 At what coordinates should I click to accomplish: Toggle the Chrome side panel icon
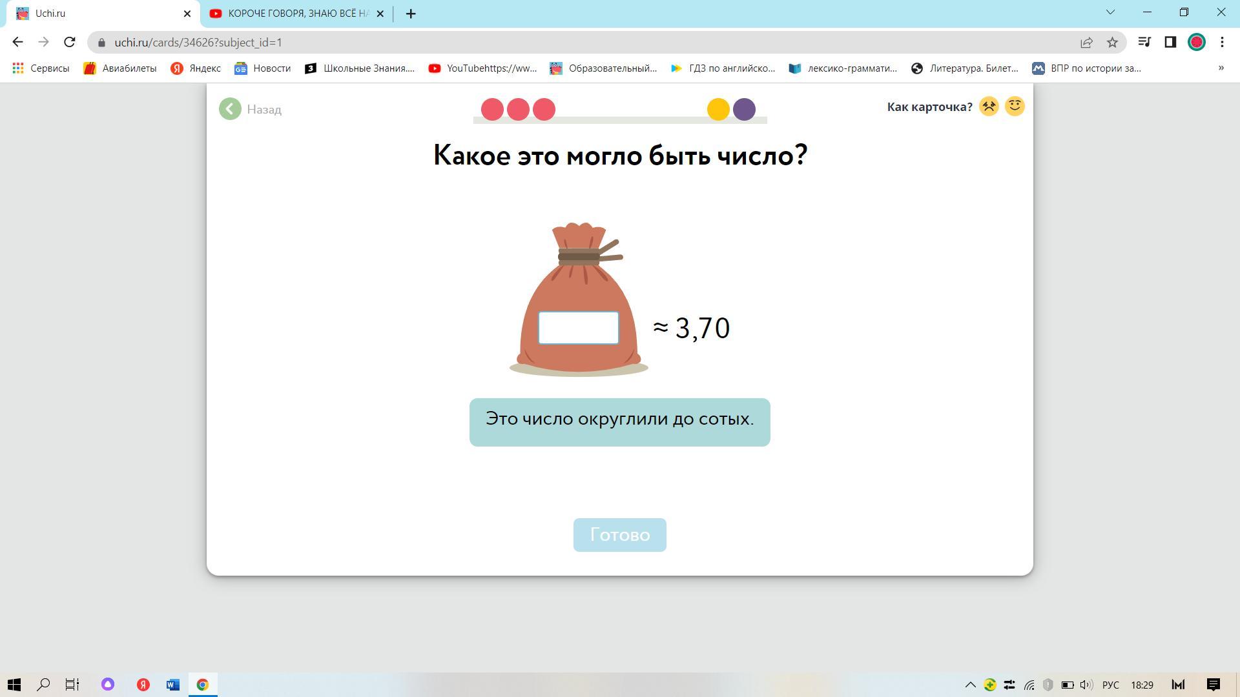click(1170, 43)
